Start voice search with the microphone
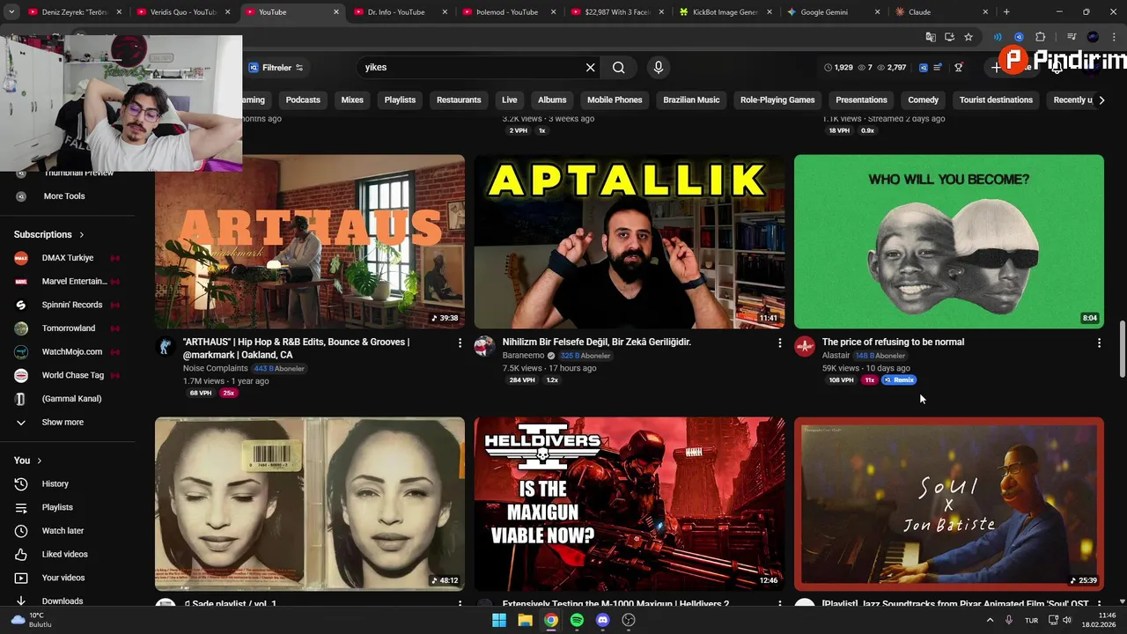1127x634 pixels. [x=658, y=68]
